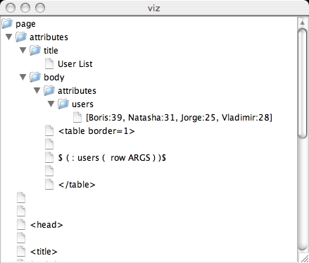Click the scrollbar up arrow
The width and height of the screenshot is (309, 263).
point(302,23)
